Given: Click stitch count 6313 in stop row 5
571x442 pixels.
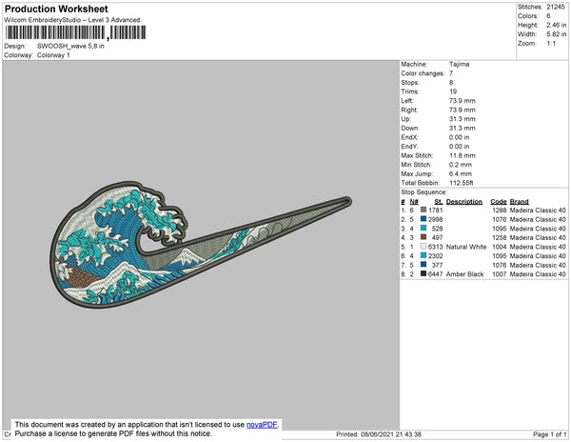Looking at the screenshot, I should click(436, 247).
